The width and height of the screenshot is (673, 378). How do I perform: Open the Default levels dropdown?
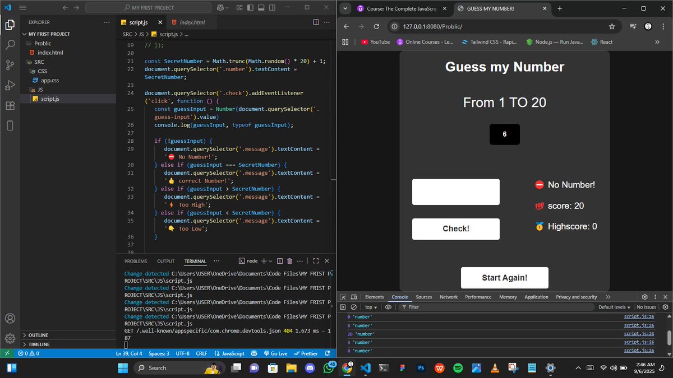[x=614, y=307]
